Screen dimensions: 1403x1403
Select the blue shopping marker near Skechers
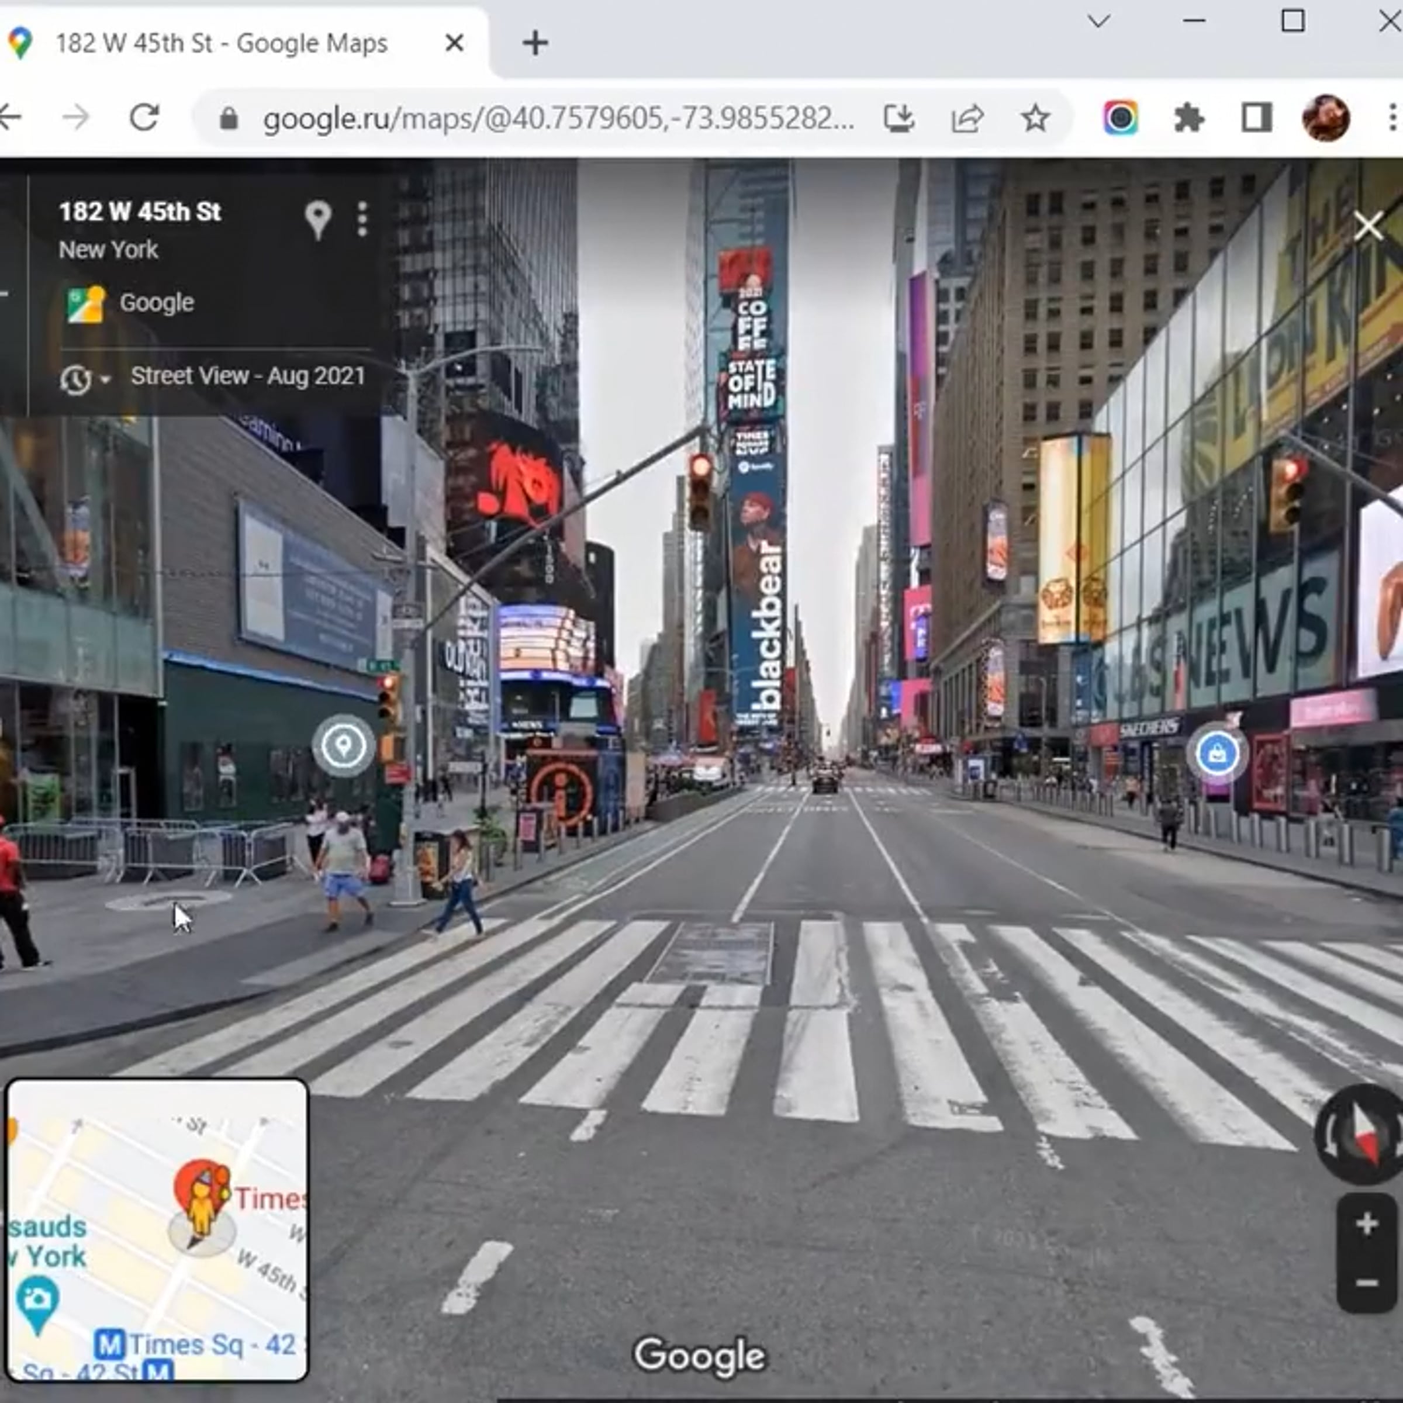pos(1218,754)
